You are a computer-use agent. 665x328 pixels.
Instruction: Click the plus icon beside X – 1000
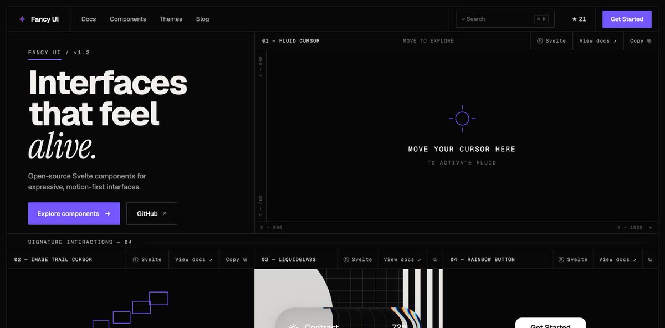pyautogui.click(x=651, y=228)
